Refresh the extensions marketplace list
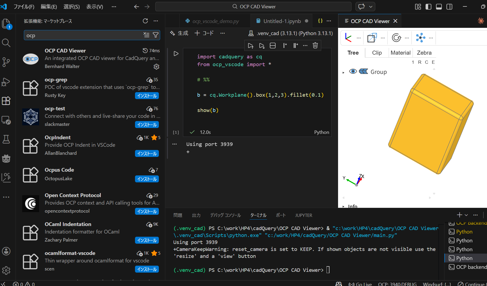Viewport: 487px width, 286px height. [x=145, y=21]
